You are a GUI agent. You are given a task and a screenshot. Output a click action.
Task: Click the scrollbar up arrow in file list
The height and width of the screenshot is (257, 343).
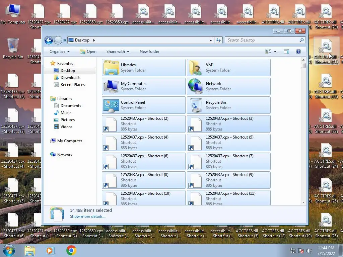coord(303,60)
